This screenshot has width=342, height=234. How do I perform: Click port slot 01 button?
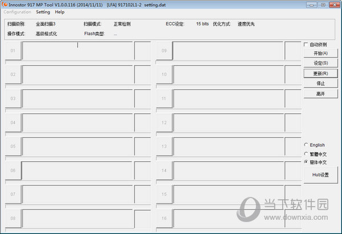pos(13,51)
